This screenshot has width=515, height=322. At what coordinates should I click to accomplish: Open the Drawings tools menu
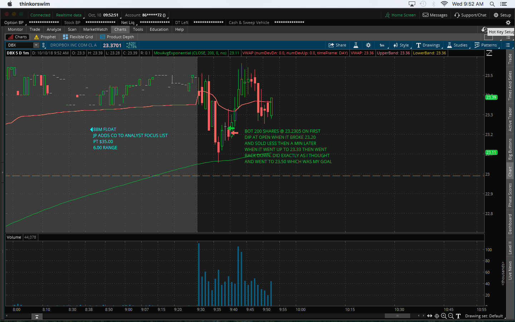pos(428,45)
